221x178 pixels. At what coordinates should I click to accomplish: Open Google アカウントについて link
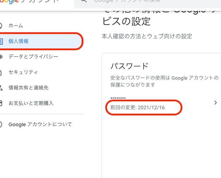point(40,124)
